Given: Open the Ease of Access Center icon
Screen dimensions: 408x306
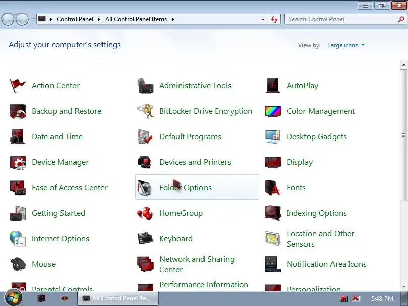Looking at the screenshot, I should (x=17, y=188).
